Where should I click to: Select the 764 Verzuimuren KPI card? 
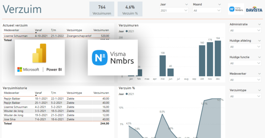click(x=102, y=9)
